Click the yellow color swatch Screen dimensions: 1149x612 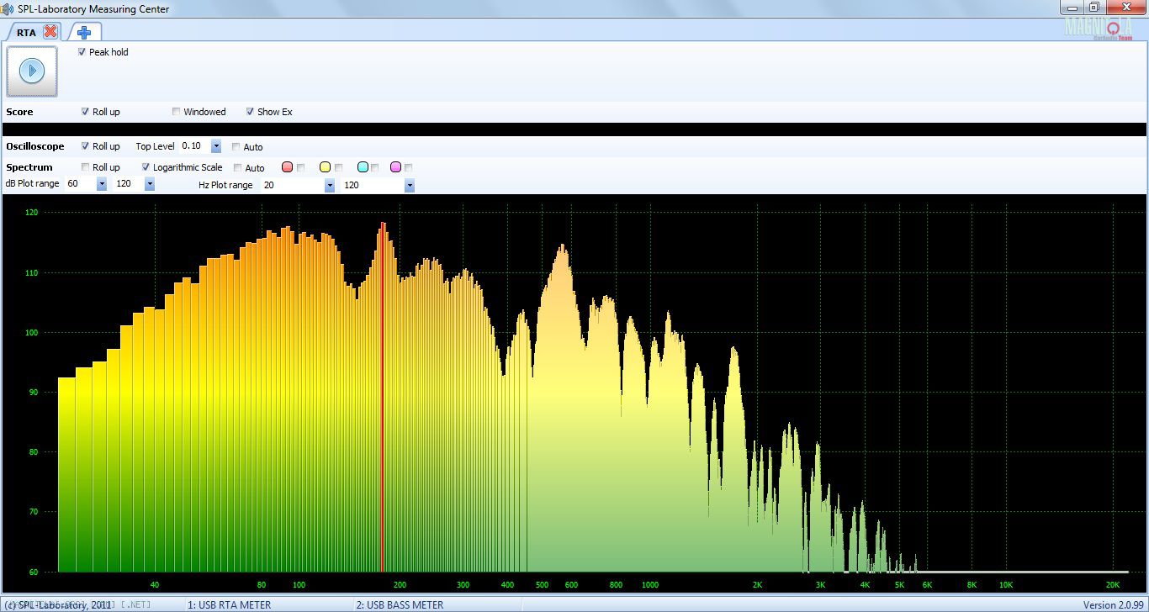click(x=325, y=167)
